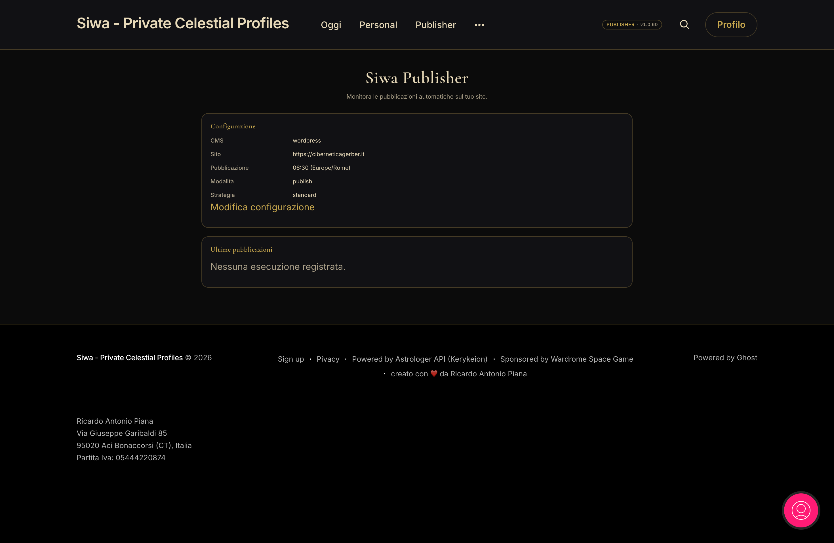Open the Sign up footer link
Screen dimensions: 834x543
click(x=291, y=359)
